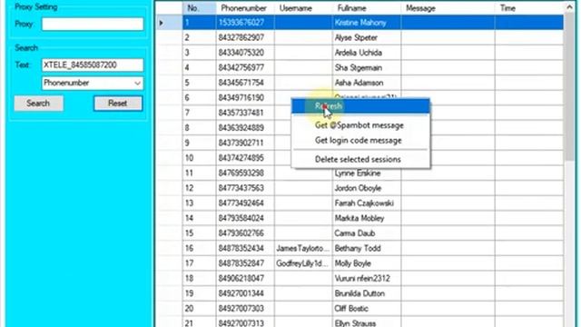Select phone number 84345671754

pos(245,83)
